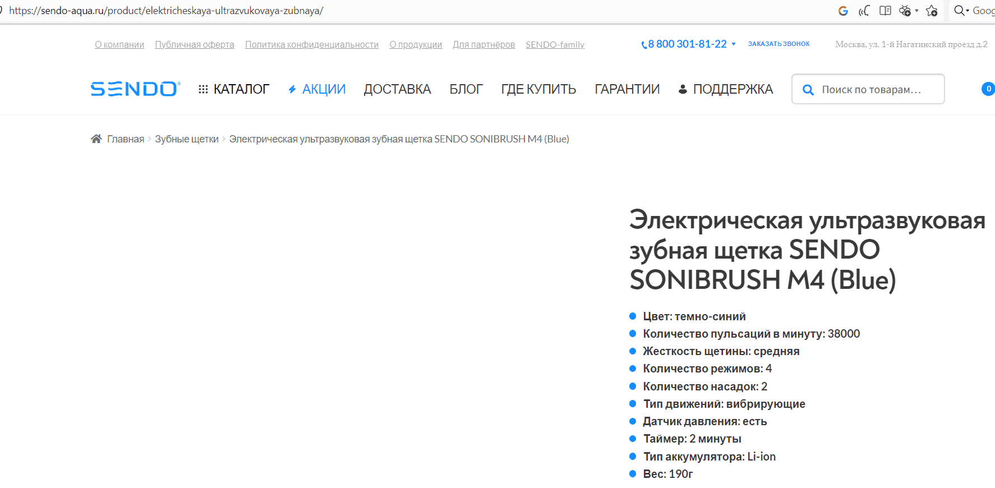Viewport: 995px width, 488px height.
Task: Activate the read aloud icon
Action: [x=864, y=11]
